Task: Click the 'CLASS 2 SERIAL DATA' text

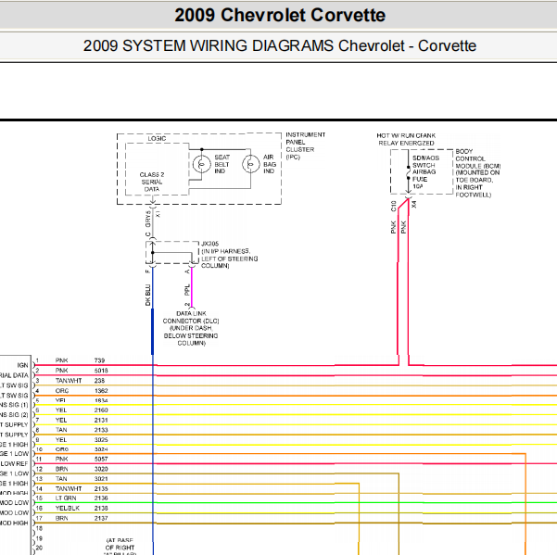Action: tap(152, 182)
